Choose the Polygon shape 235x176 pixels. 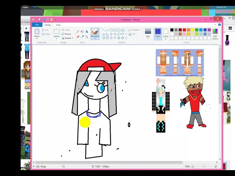click(x=122, y=30)
